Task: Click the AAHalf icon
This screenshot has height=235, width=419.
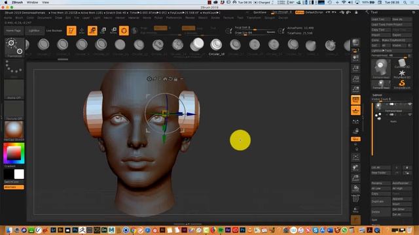Action: [355, 89]
